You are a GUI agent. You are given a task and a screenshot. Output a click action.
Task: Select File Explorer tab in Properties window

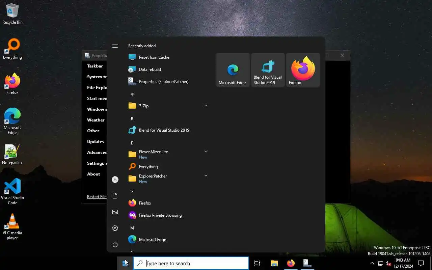97,88
